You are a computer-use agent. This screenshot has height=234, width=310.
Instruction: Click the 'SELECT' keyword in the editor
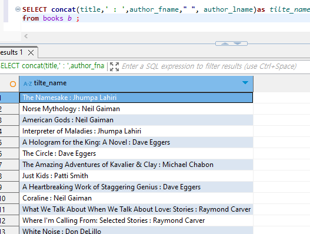35,9
